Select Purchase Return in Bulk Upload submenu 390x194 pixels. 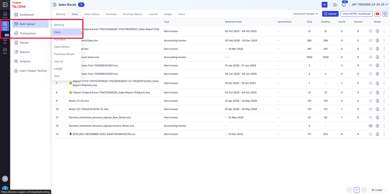(67, 54)
